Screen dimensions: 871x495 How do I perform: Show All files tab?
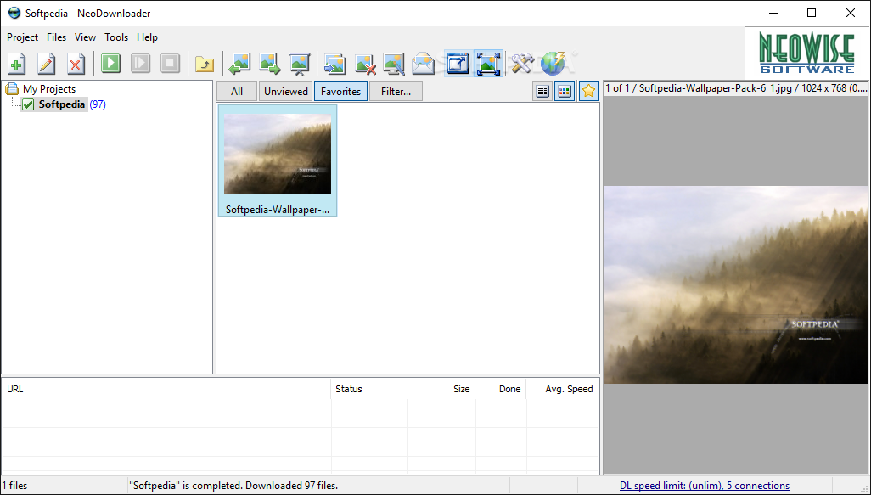237,91
